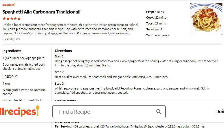Click the spoon in the Allrecipes logo
Image resolution: width=224 pixels, height=132 pixels.
tap(38, 110)
